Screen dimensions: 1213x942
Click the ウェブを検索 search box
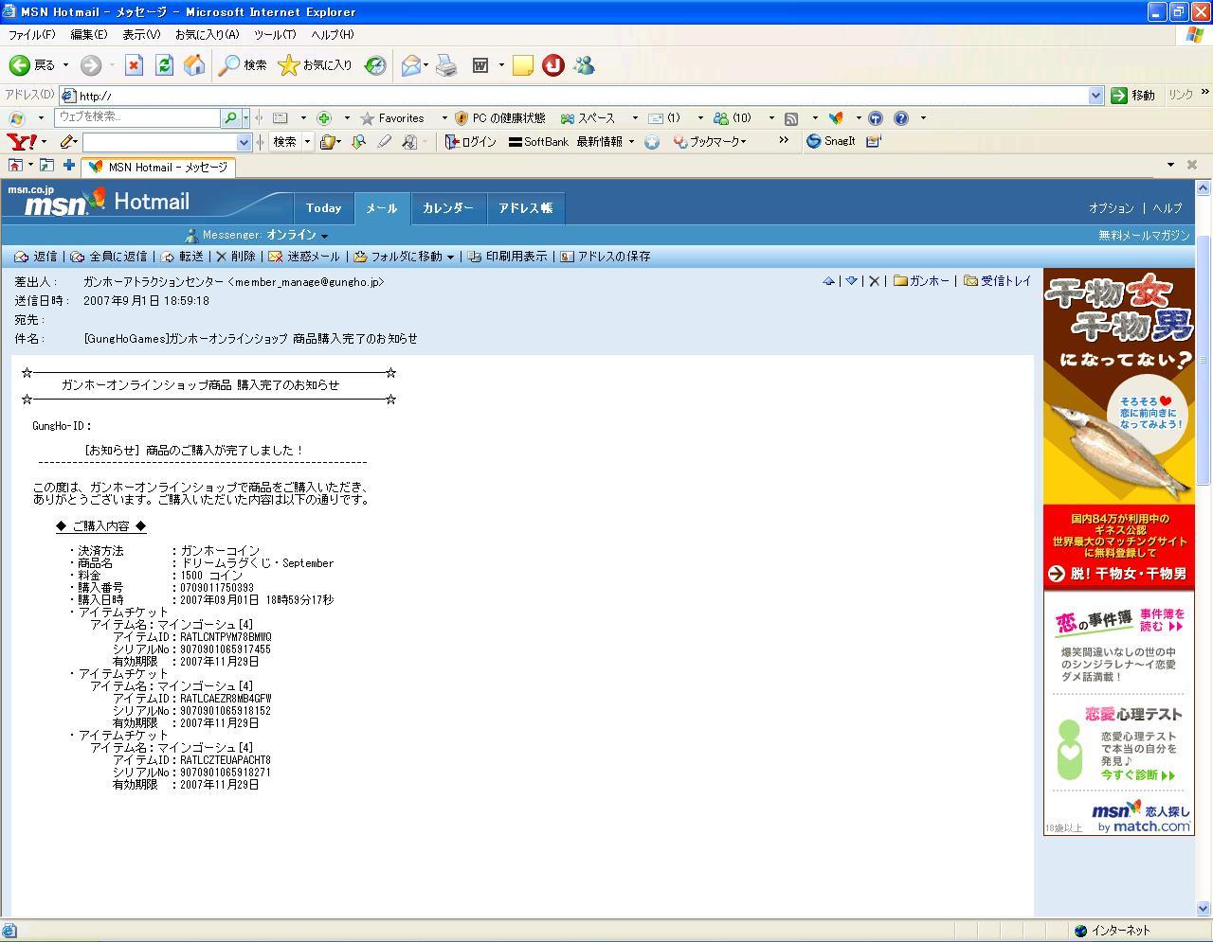click(x=137, y=118)
